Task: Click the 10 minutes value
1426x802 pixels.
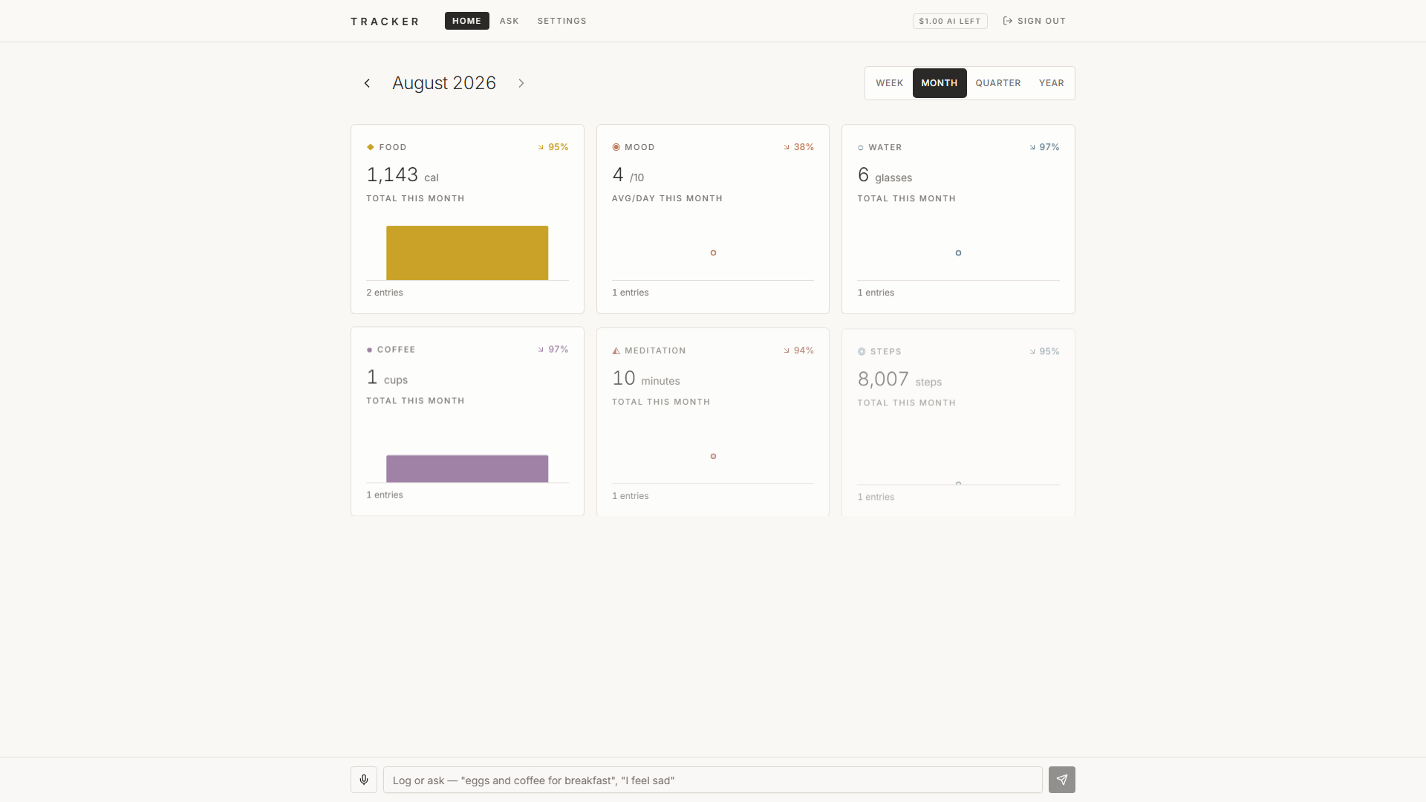Action: [646, 379]
